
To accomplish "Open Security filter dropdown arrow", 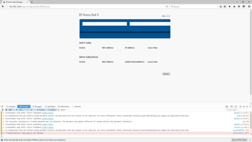I will [46, 110].
